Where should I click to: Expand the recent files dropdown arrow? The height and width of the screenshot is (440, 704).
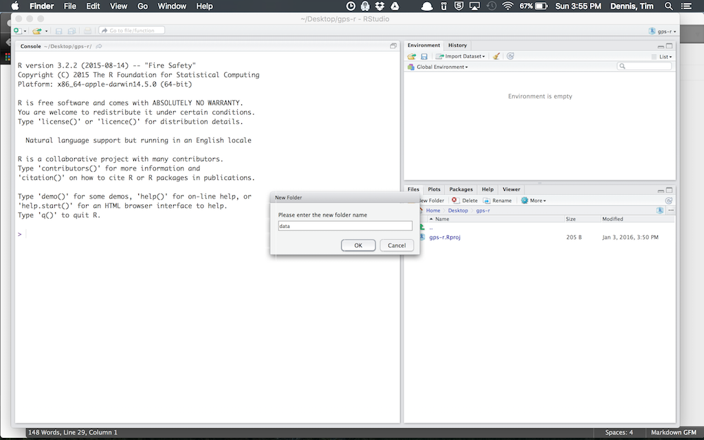click(46, 31)
